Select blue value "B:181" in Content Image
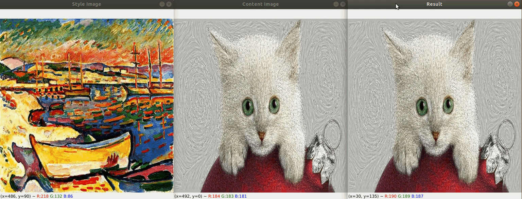 point(241,196)
